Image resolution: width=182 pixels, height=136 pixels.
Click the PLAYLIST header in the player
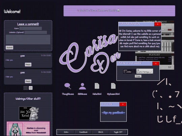click(154, 55)
